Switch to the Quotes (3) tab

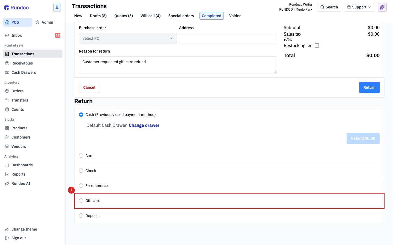tap(124, 16)
